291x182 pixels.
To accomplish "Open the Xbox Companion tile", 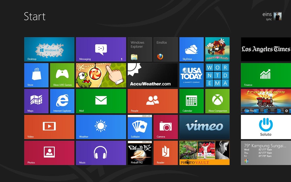I will pos(217,101).
